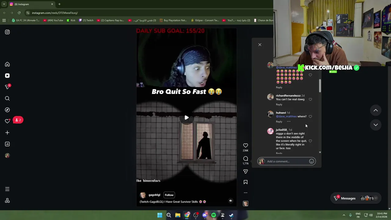This screenshot has width=391, height=220.
Task: Open Steam from taskbar
Action: click(x=232, y=215)
